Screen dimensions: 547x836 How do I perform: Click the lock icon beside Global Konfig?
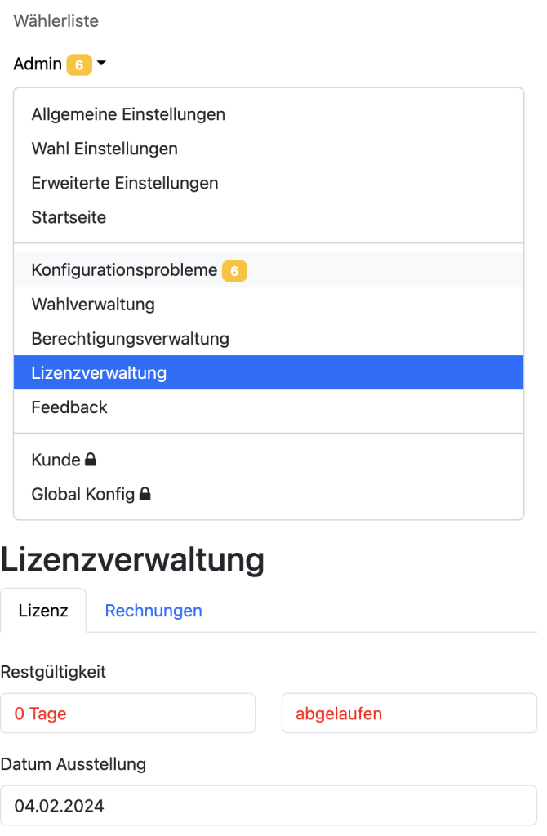145,494
